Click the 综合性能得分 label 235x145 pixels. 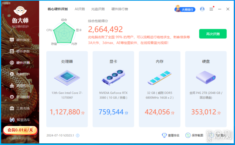(x=98, y=21)
